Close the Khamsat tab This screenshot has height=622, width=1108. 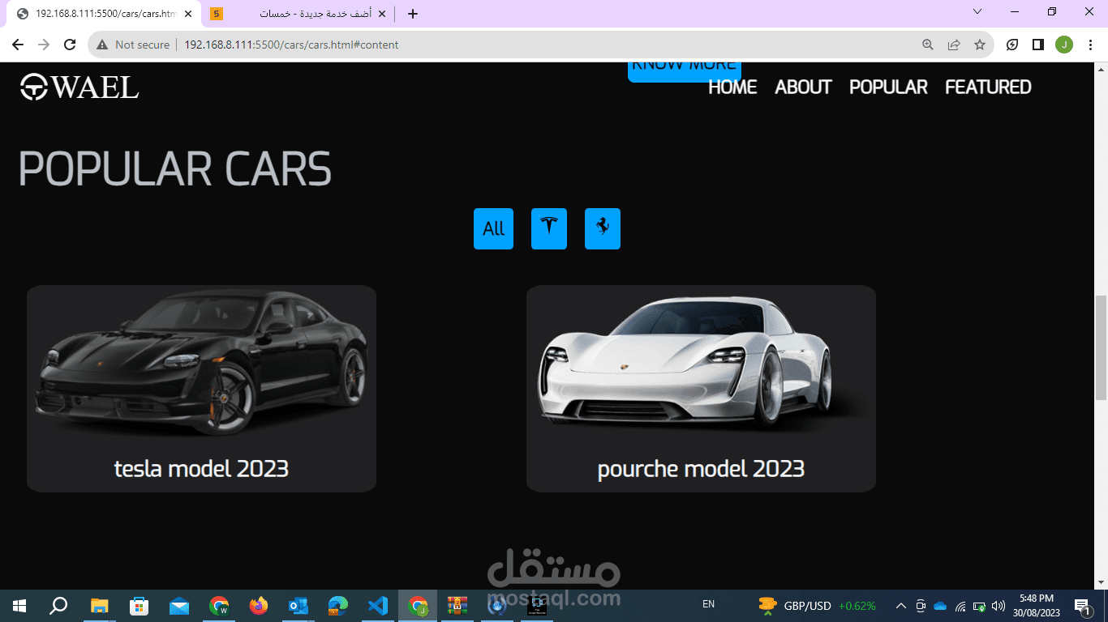click(x=380, y=14)
